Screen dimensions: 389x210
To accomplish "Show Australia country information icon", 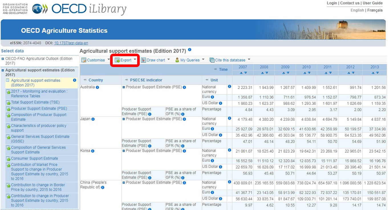I will pyautogui.click(x=97, y=87).
